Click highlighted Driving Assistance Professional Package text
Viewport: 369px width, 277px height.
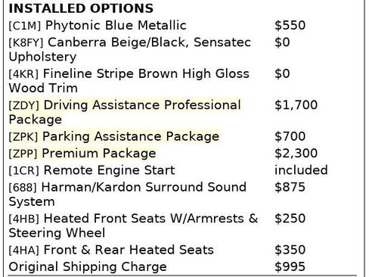[125, 112]
